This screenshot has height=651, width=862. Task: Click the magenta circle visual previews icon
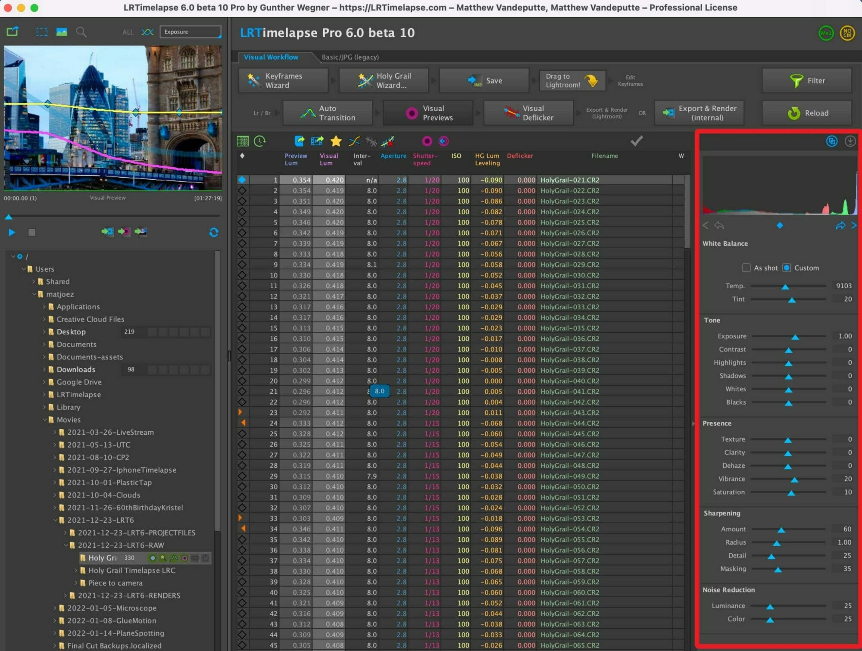tap(427, 141)
